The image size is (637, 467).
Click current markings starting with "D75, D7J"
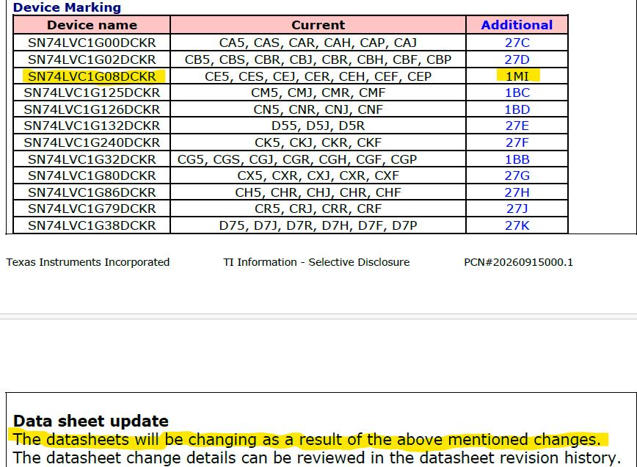[x=318, y=225]
